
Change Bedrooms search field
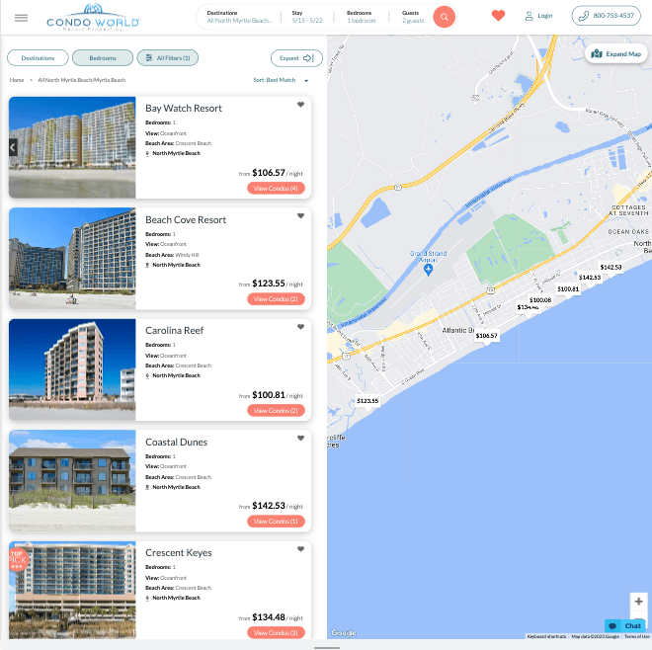click(x=362, y=17)
